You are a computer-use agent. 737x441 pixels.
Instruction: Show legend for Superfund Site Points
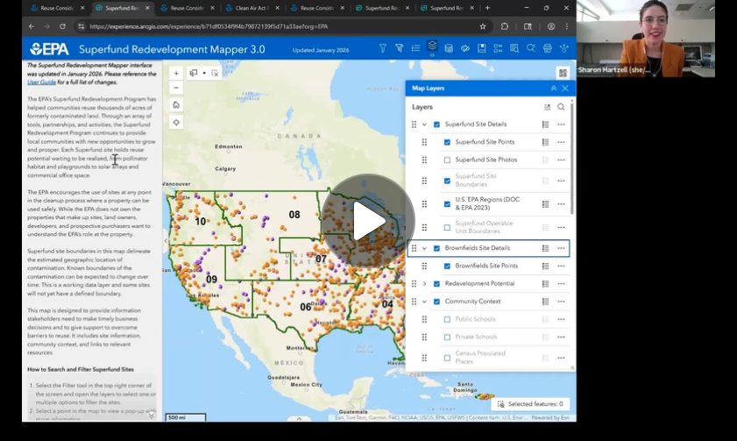coord(545,142)
